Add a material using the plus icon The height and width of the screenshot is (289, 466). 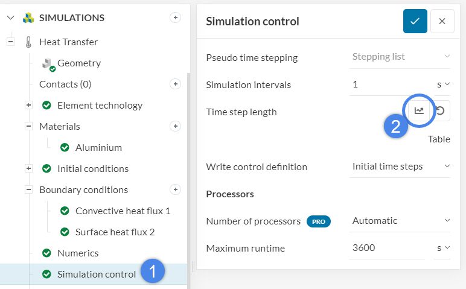(x=175, y=126)
